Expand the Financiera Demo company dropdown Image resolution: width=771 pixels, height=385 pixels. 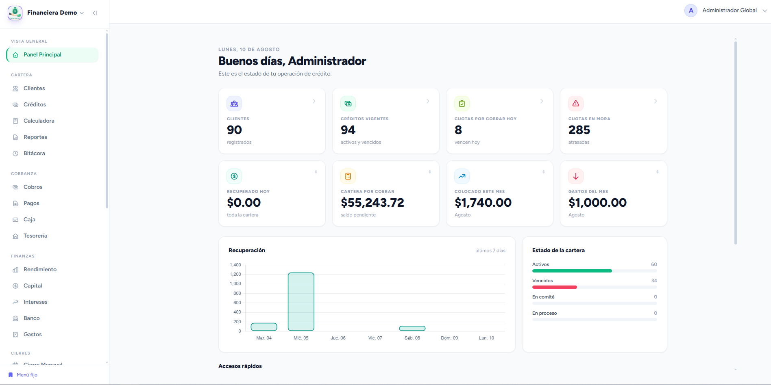point(55,13)
